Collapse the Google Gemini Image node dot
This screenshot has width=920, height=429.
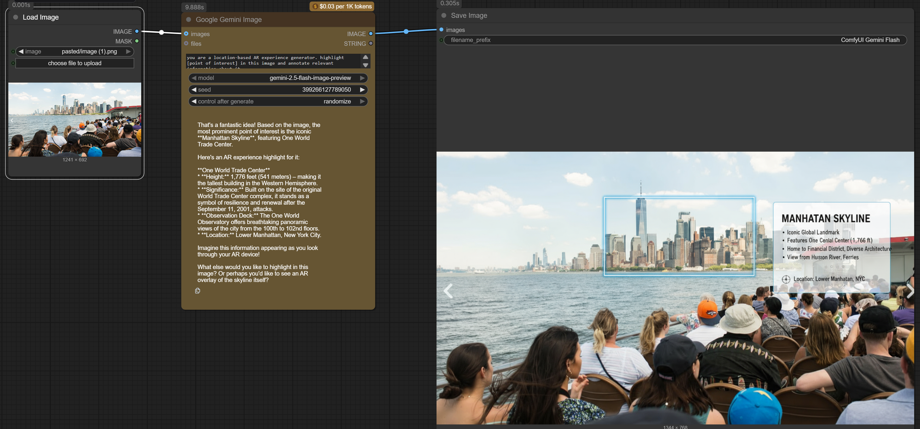click(x=189, y=20)
